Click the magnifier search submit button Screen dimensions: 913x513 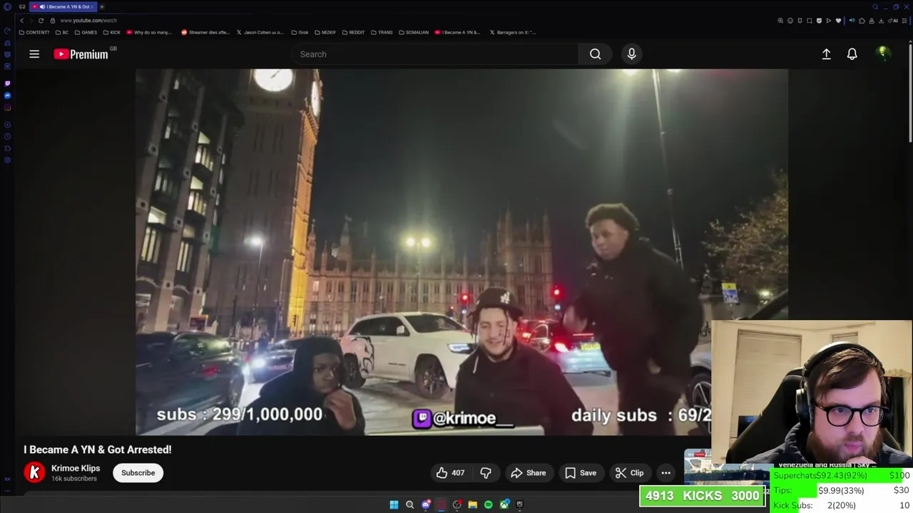[x=596, y=54]
